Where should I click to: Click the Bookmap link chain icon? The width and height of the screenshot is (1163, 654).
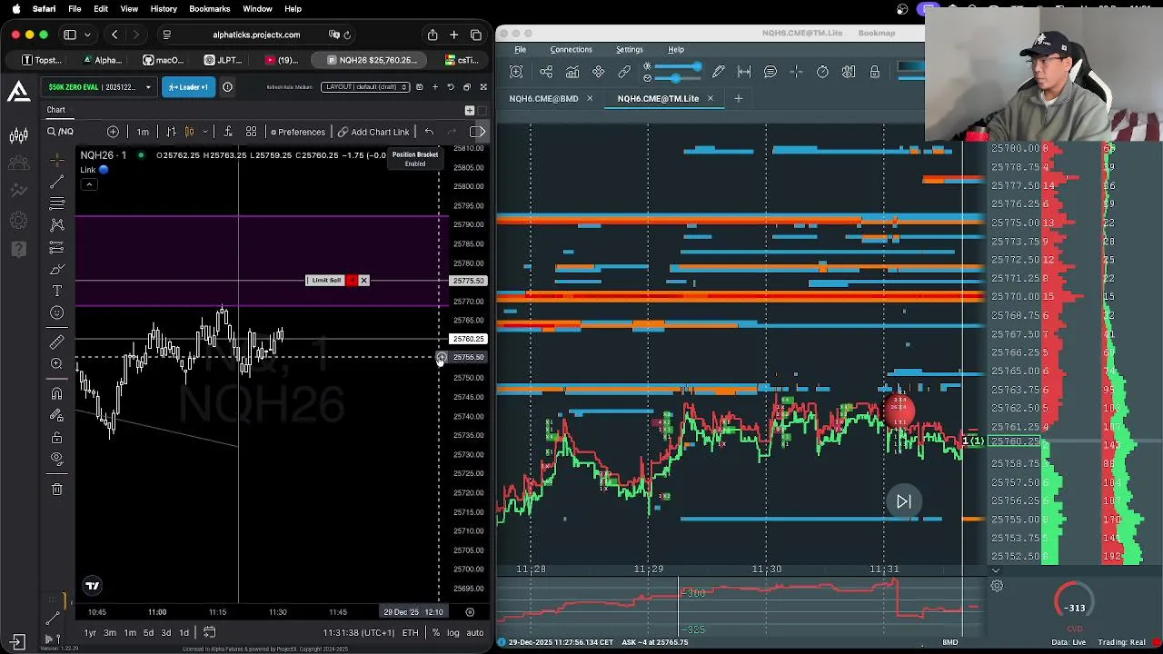pyautogui.click(x=624, y=72)
